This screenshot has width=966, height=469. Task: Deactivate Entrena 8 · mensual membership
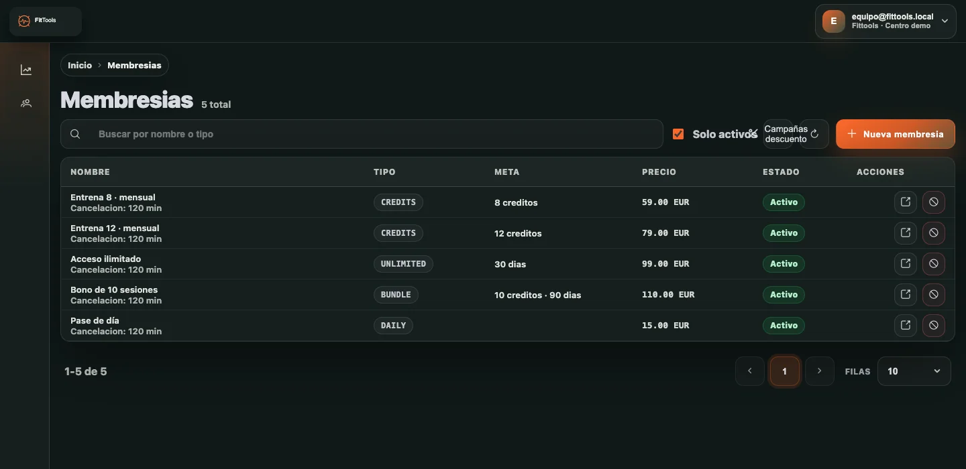pos(934,202)
